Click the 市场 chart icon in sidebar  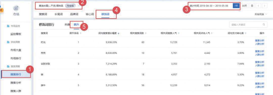[16, 8]
